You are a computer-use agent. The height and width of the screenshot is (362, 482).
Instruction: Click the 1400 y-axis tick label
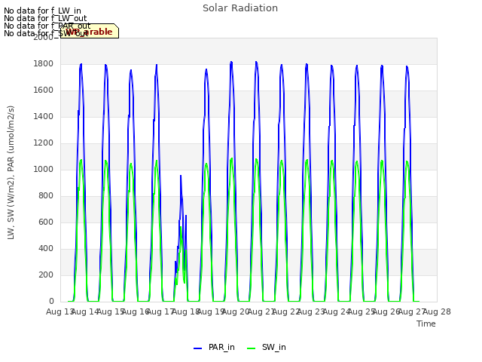coord(44,117)
